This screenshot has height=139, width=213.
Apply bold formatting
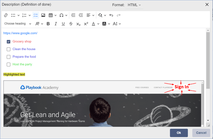pos(48,24)
